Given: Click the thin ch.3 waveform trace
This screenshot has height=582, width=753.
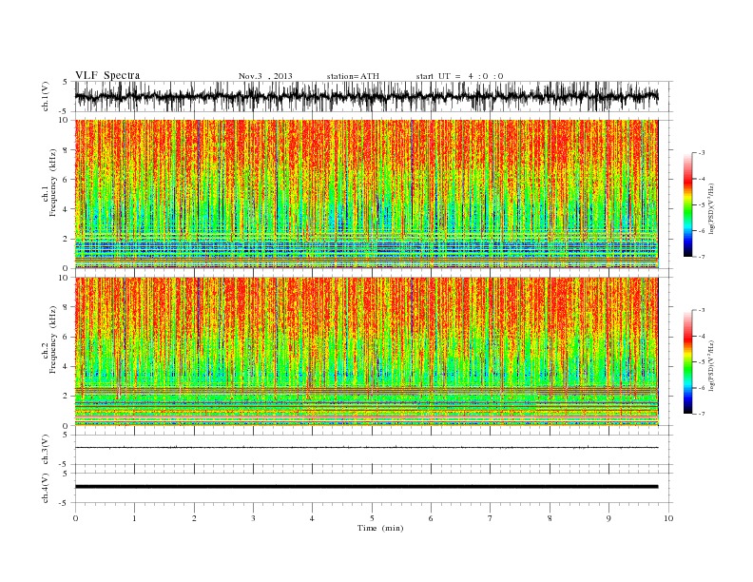Looking at the screenshot, I should point(366,448).
